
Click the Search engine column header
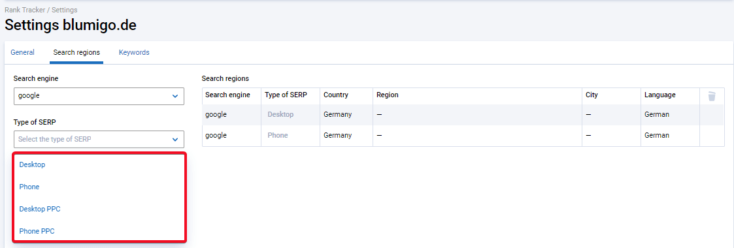coord(227,95)
